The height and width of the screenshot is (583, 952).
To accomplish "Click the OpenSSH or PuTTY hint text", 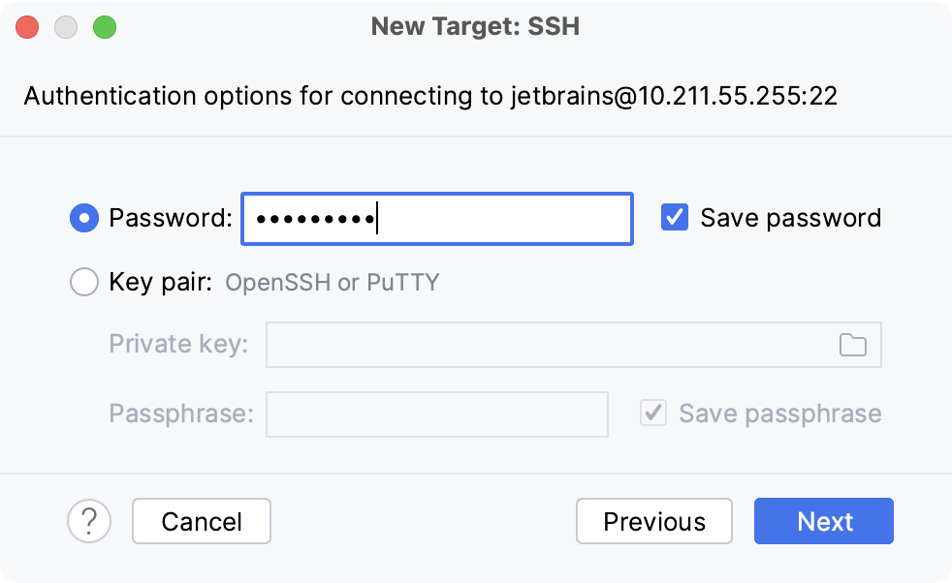I will click(331, 282).
